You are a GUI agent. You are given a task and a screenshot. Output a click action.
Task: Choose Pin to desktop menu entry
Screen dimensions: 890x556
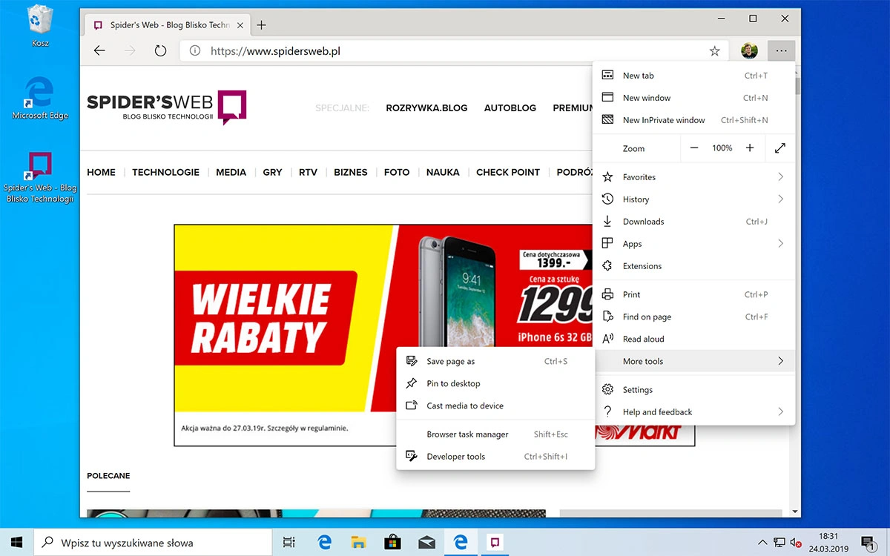tap(495, 383)
